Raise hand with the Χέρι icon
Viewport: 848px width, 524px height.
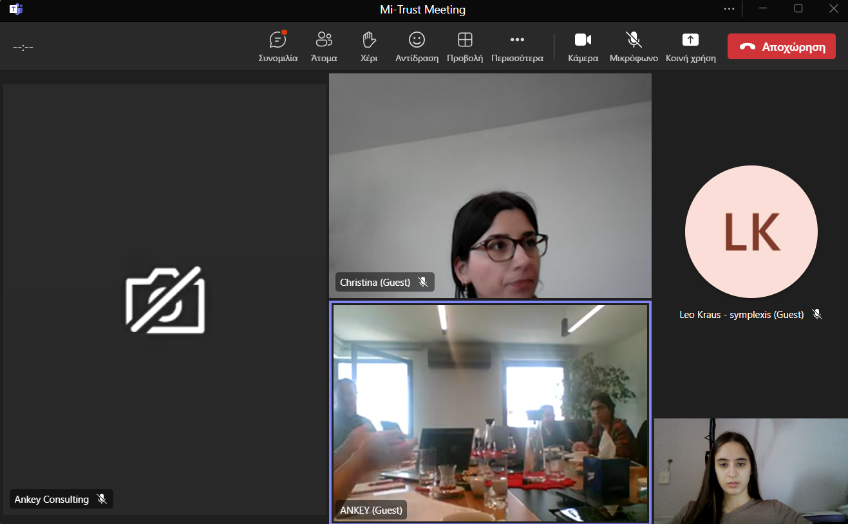click(x=369, y=41)
